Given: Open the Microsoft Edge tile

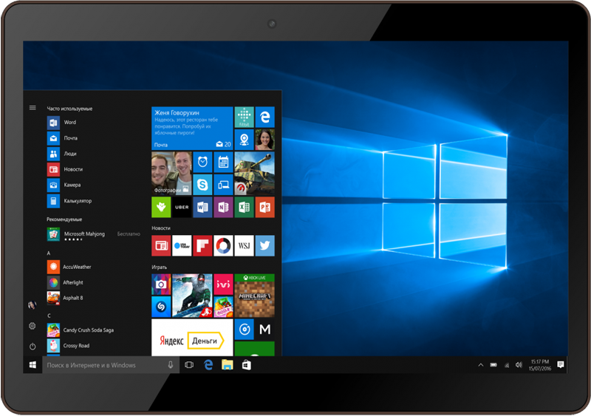Looking at the screenshot, I should pos(265,117).
